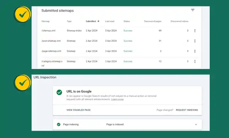Click Success status of /page-sitemap.xml
229x138 pixels.
coord(128,51)
